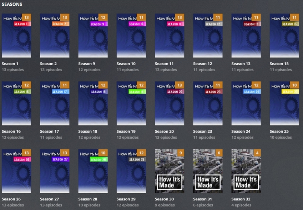Click the unwatched badge 6 on Season 31
This screenshot has height=210, width=303.
click(219, 153)
